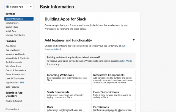
Task: Go to Interactivity & Shortcuts
Action: click(17, 58)
